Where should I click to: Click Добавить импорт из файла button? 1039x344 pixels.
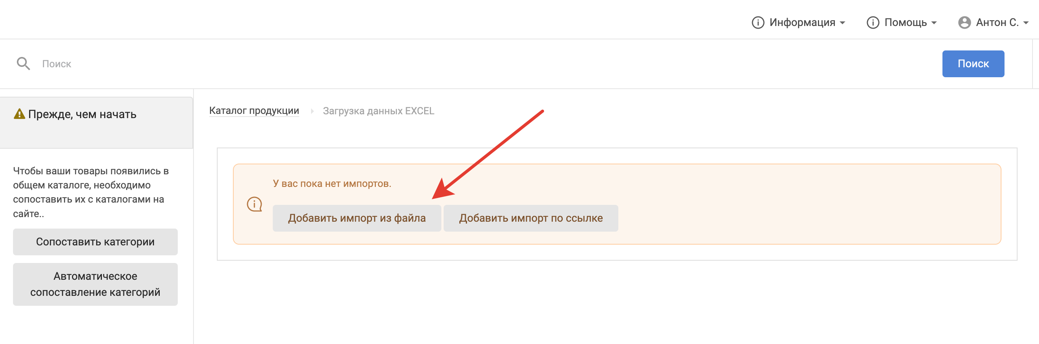[357, 218]
